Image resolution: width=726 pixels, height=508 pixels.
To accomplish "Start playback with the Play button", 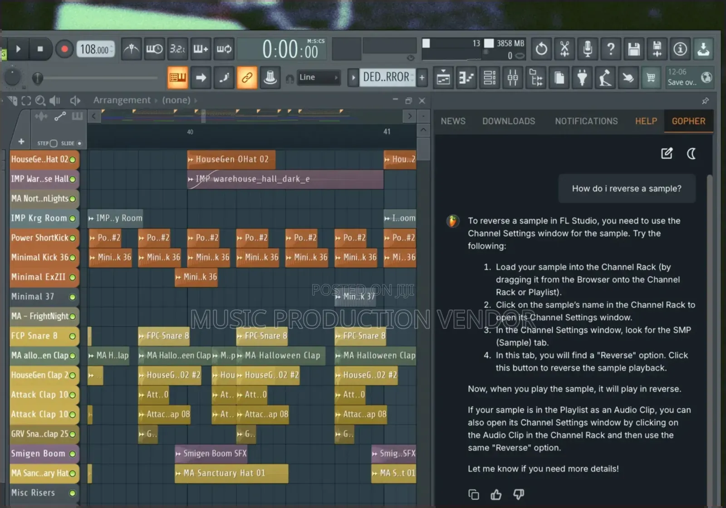I will [x=18, y=49].
